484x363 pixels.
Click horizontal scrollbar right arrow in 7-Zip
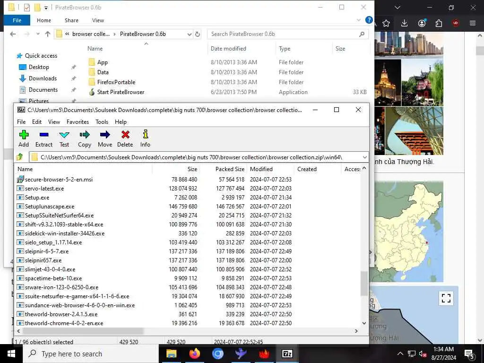[356, 331]
